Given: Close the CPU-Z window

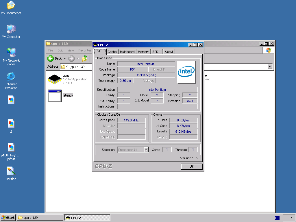Looking at the screenshot, I should 201,45.
